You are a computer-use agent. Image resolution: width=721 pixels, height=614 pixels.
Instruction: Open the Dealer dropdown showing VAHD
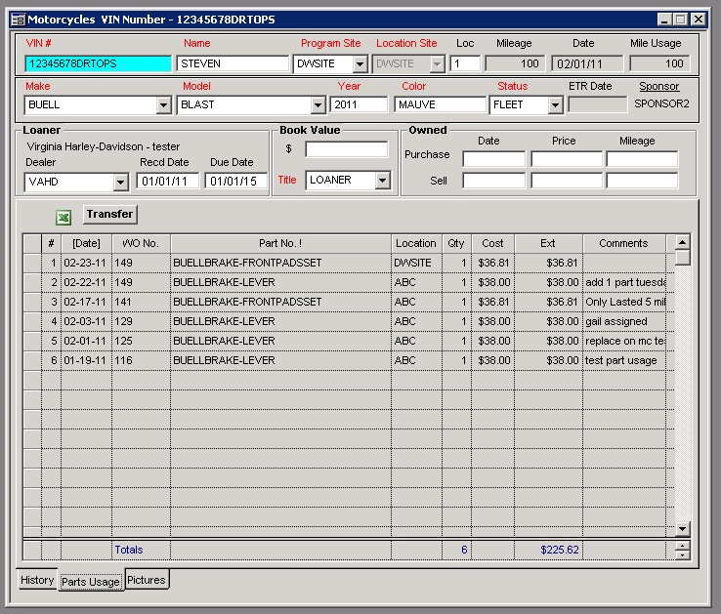120,183
